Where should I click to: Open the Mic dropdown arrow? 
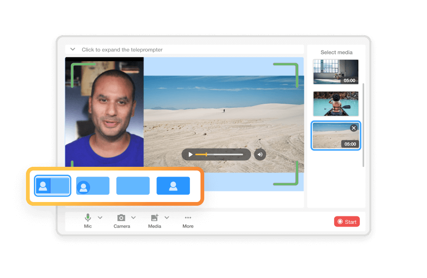[100, 217]
